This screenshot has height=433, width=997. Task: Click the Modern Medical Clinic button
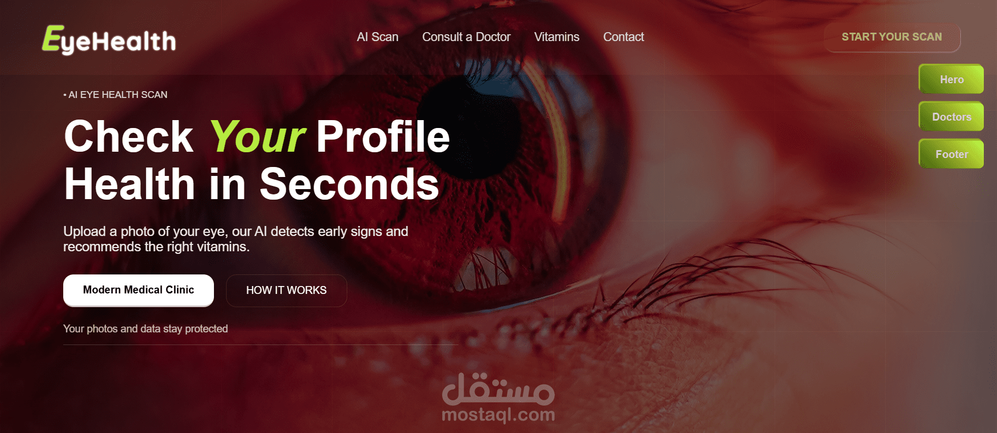pyautogui.click(x=139, y=290)
